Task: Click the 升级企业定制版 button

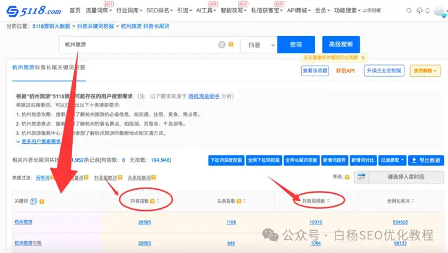Action: point(384,71)
